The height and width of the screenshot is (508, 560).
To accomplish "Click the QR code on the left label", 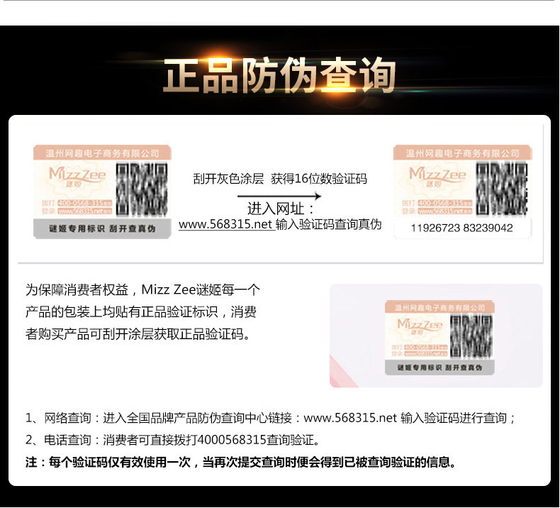I will (x=142, y=189).
